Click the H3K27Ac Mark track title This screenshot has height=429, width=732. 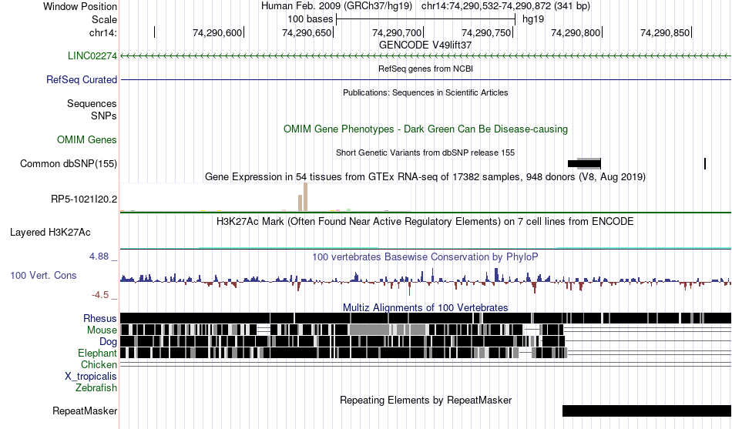pos(425,221)
